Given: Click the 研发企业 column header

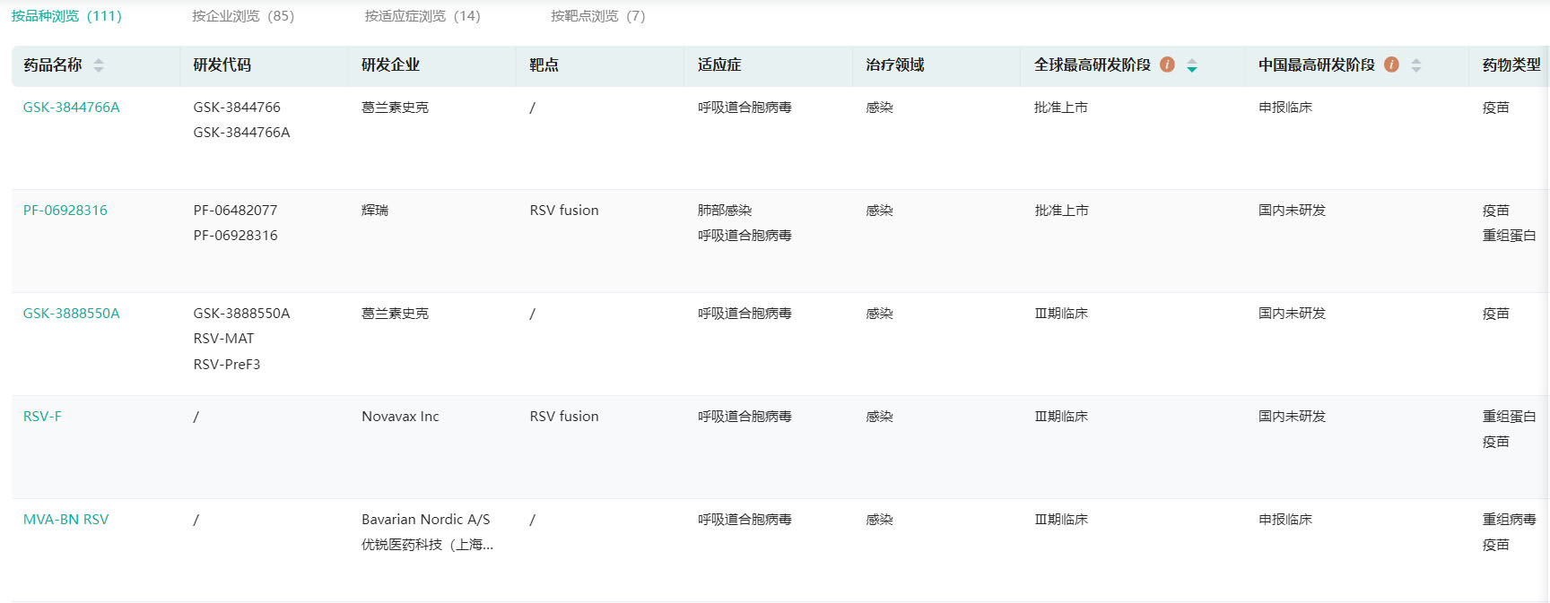Looking at the screenshot, I should click(x=390, y=65).
